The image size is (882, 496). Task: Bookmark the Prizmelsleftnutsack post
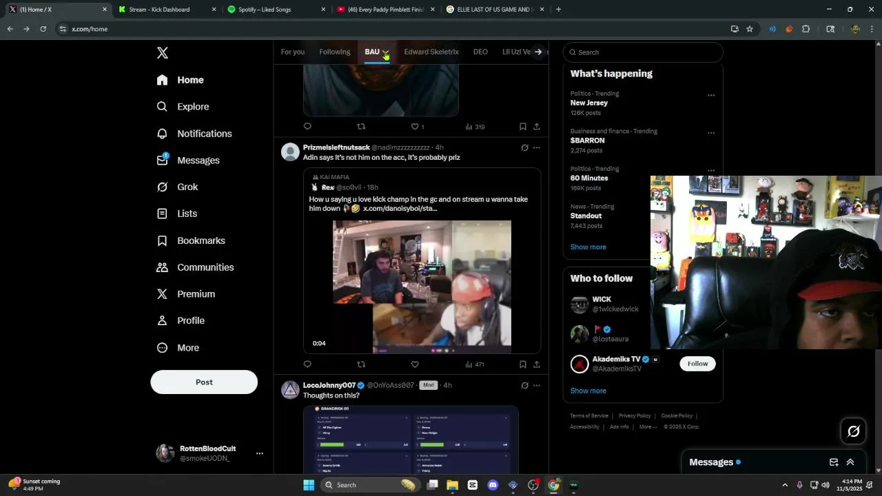[523, 364]
